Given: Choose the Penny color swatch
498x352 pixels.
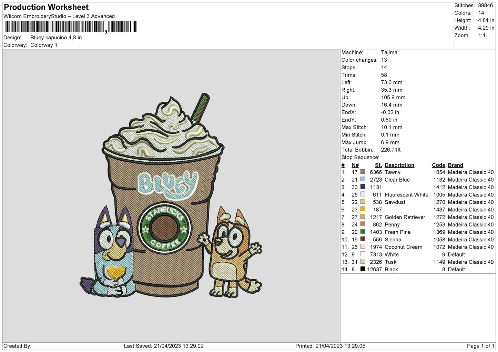Looking at the screenshot, I should coord(363,224).
